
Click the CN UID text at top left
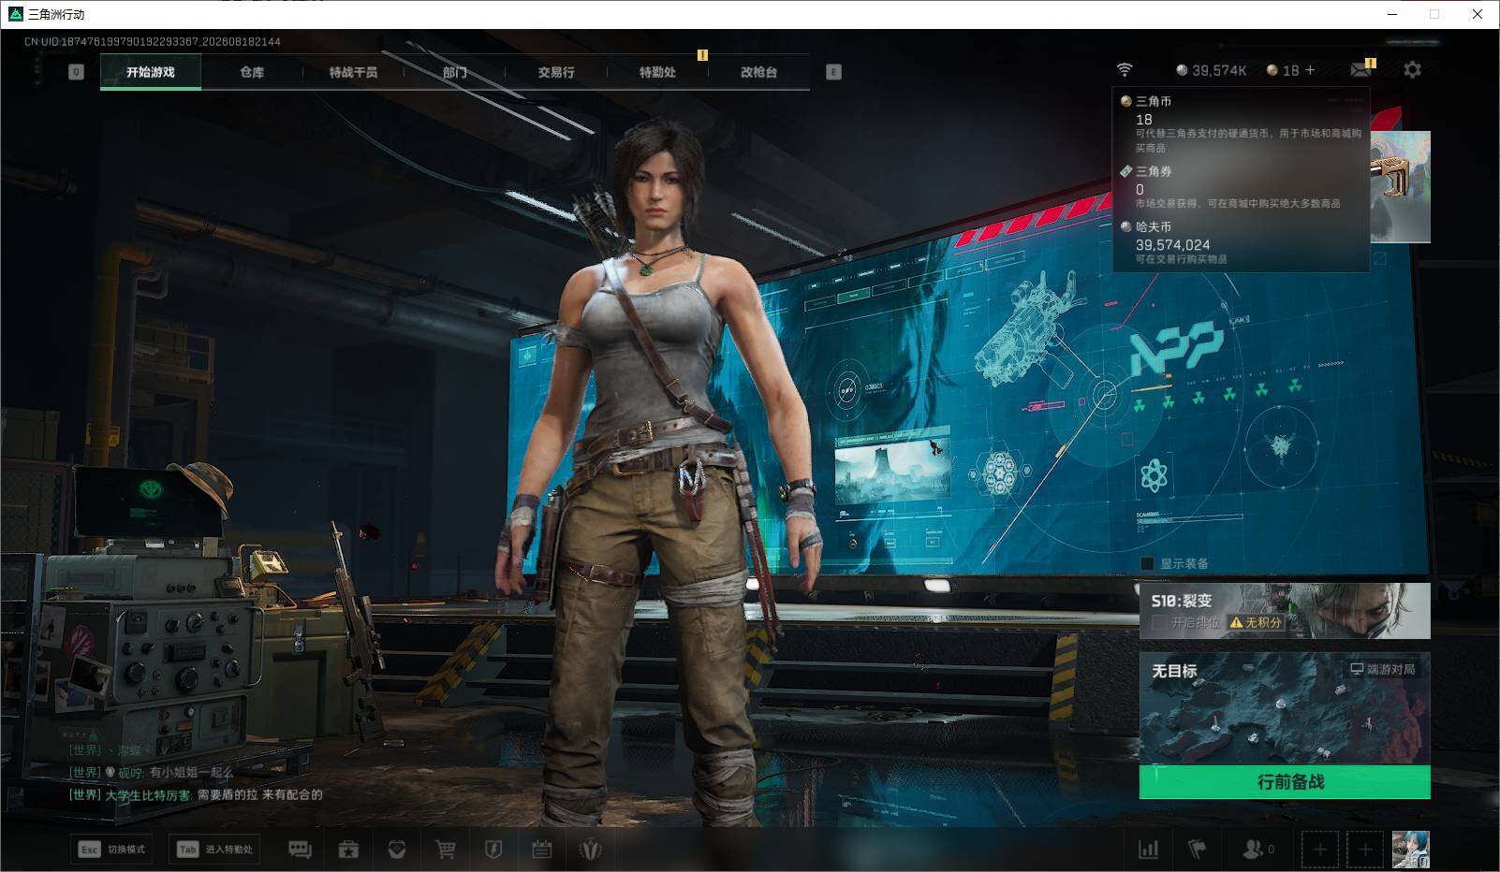click(x=153, y=41)
